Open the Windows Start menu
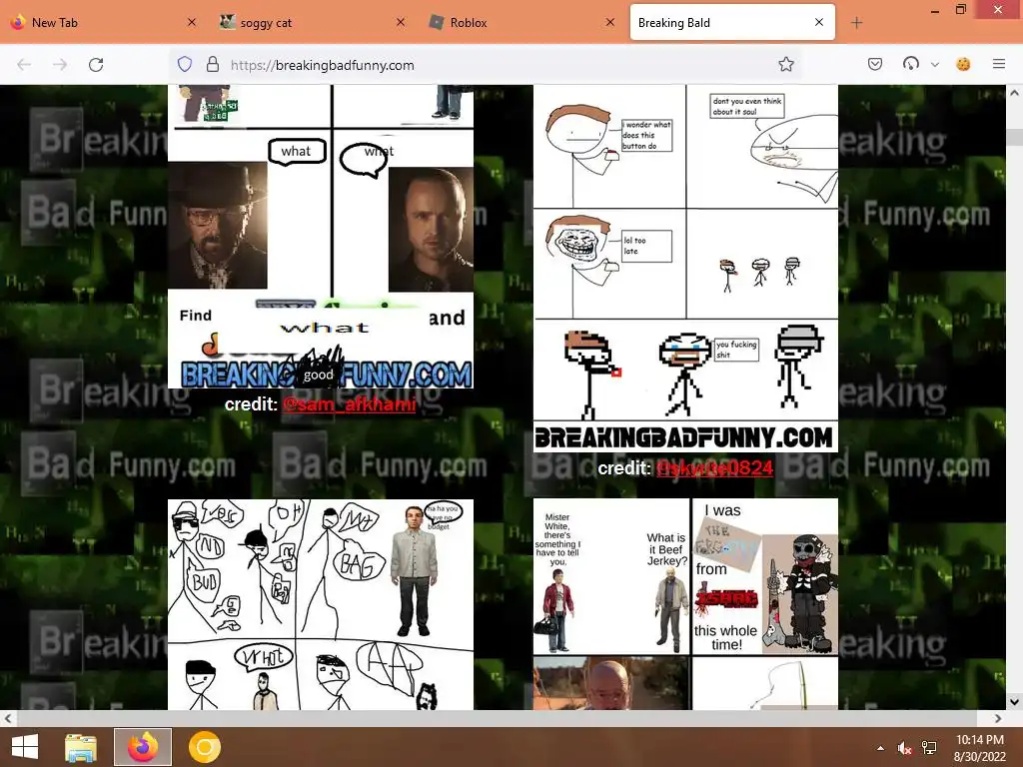Screen dimensions: 1023x767 click(x=25, y=747)
